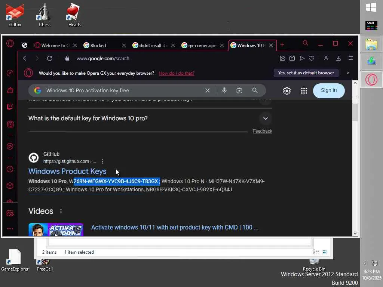Viewport: 383px width, 287px height.
Task: Open a new tab with plus button
Action: pos(282,45)
